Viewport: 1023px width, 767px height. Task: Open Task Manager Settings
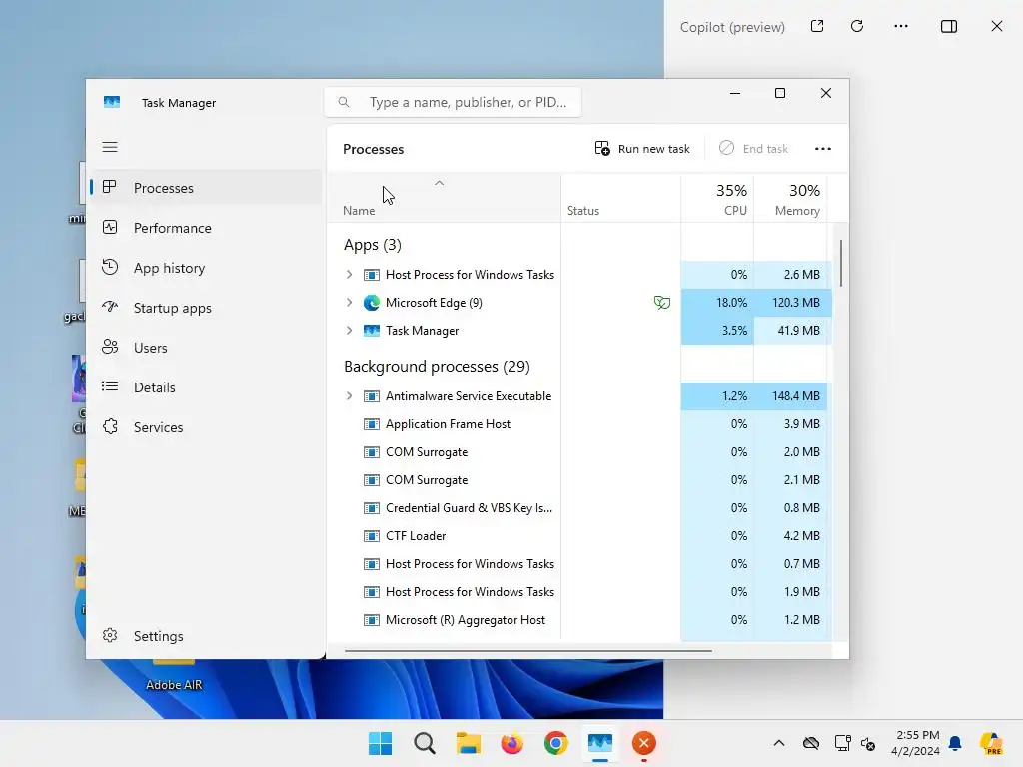pyautogui.click(x=206, y=636)
